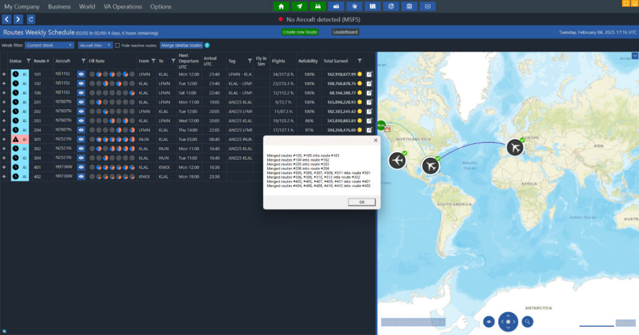Collapse map panel using top-right chevron
The height and width of the screenshot is (335, 639).
pyautogui.click(x=635, y=56)
